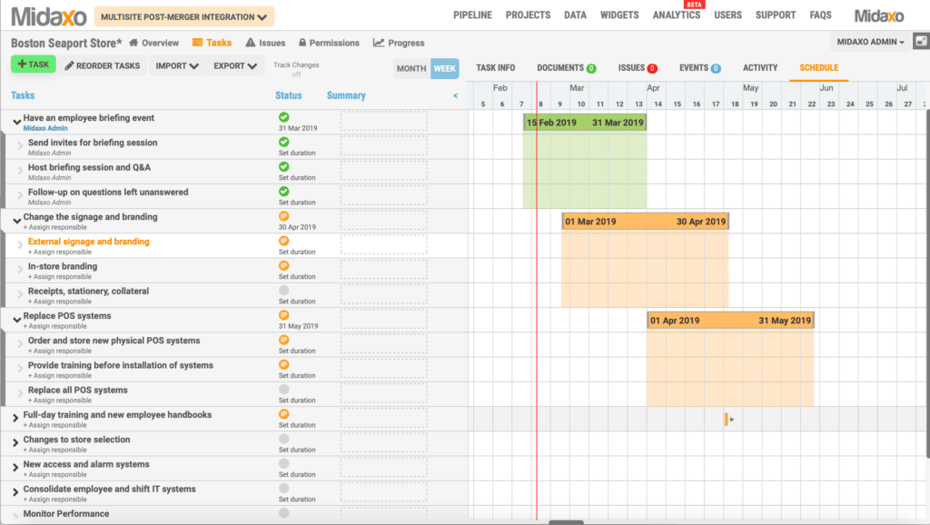The width and height of the screenshot is (930, 525).
Task: Open the Export dropdown menu
Action: (x=235, y=65)
